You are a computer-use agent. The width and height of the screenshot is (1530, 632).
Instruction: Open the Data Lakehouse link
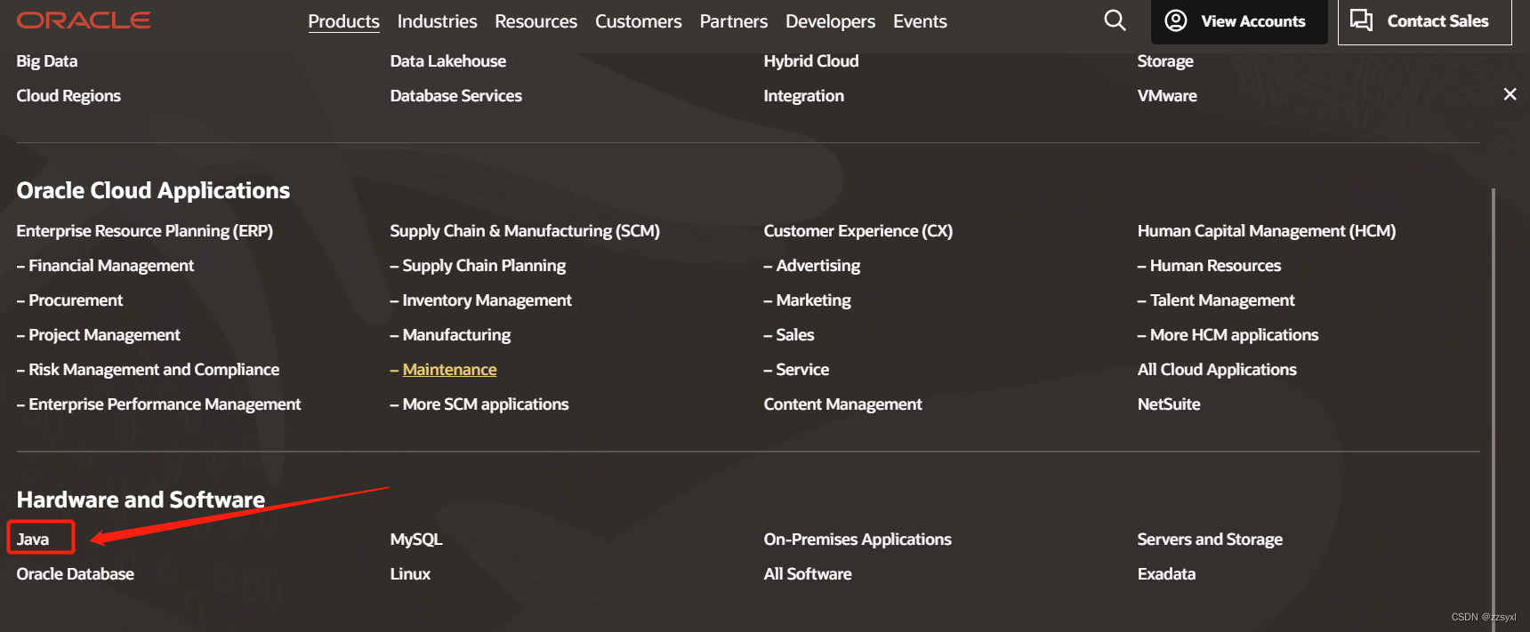tap(447, 61)
